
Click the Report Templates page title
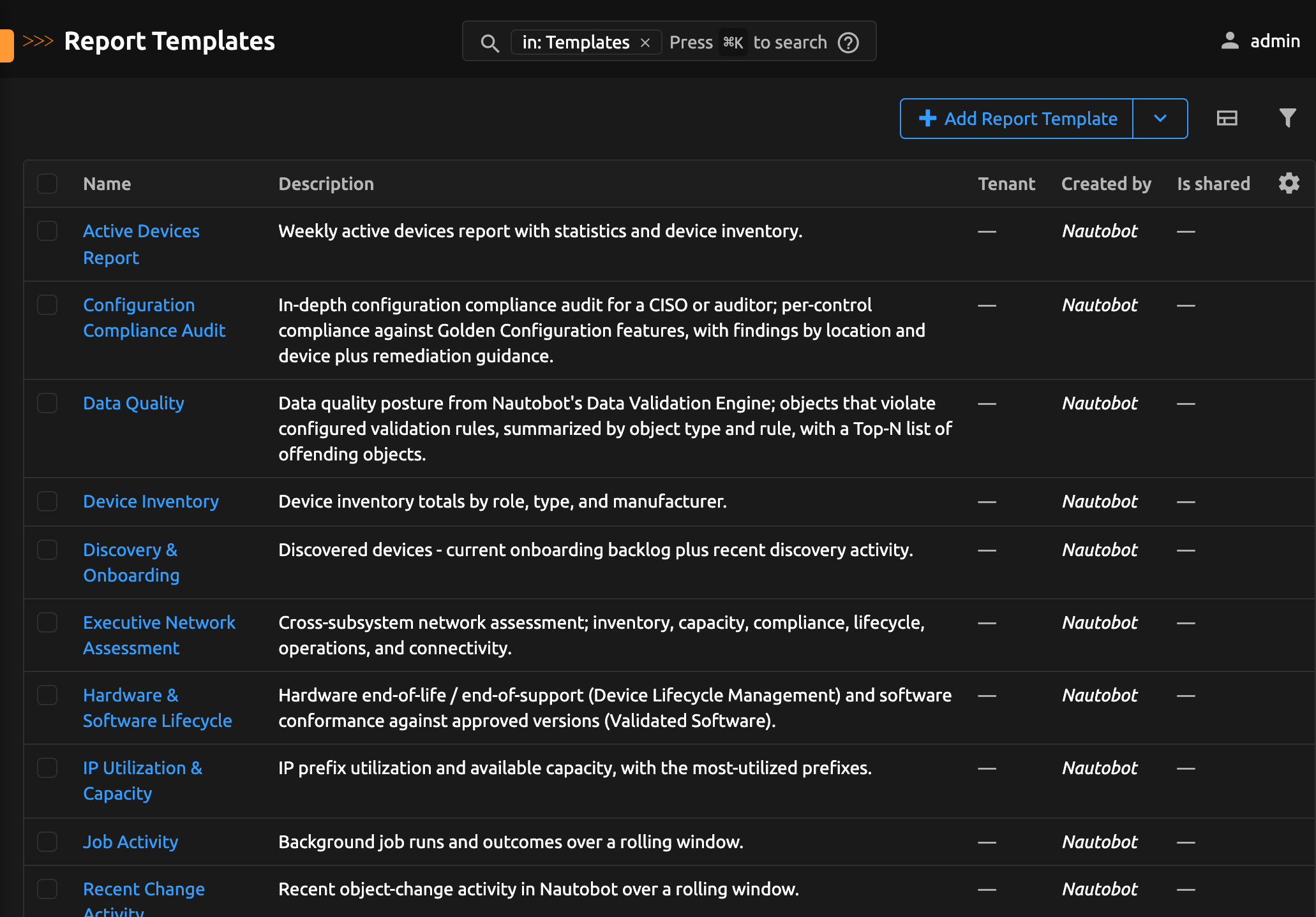[170, 41]
